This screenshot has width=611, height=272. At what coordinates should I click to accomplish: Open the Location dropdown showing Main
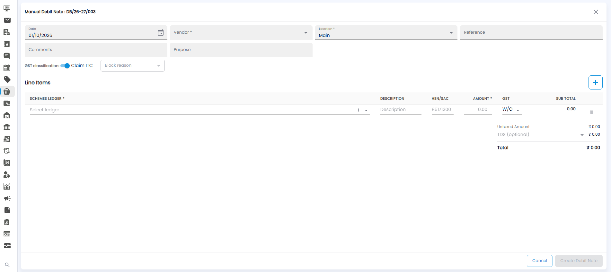pos(386,32)
